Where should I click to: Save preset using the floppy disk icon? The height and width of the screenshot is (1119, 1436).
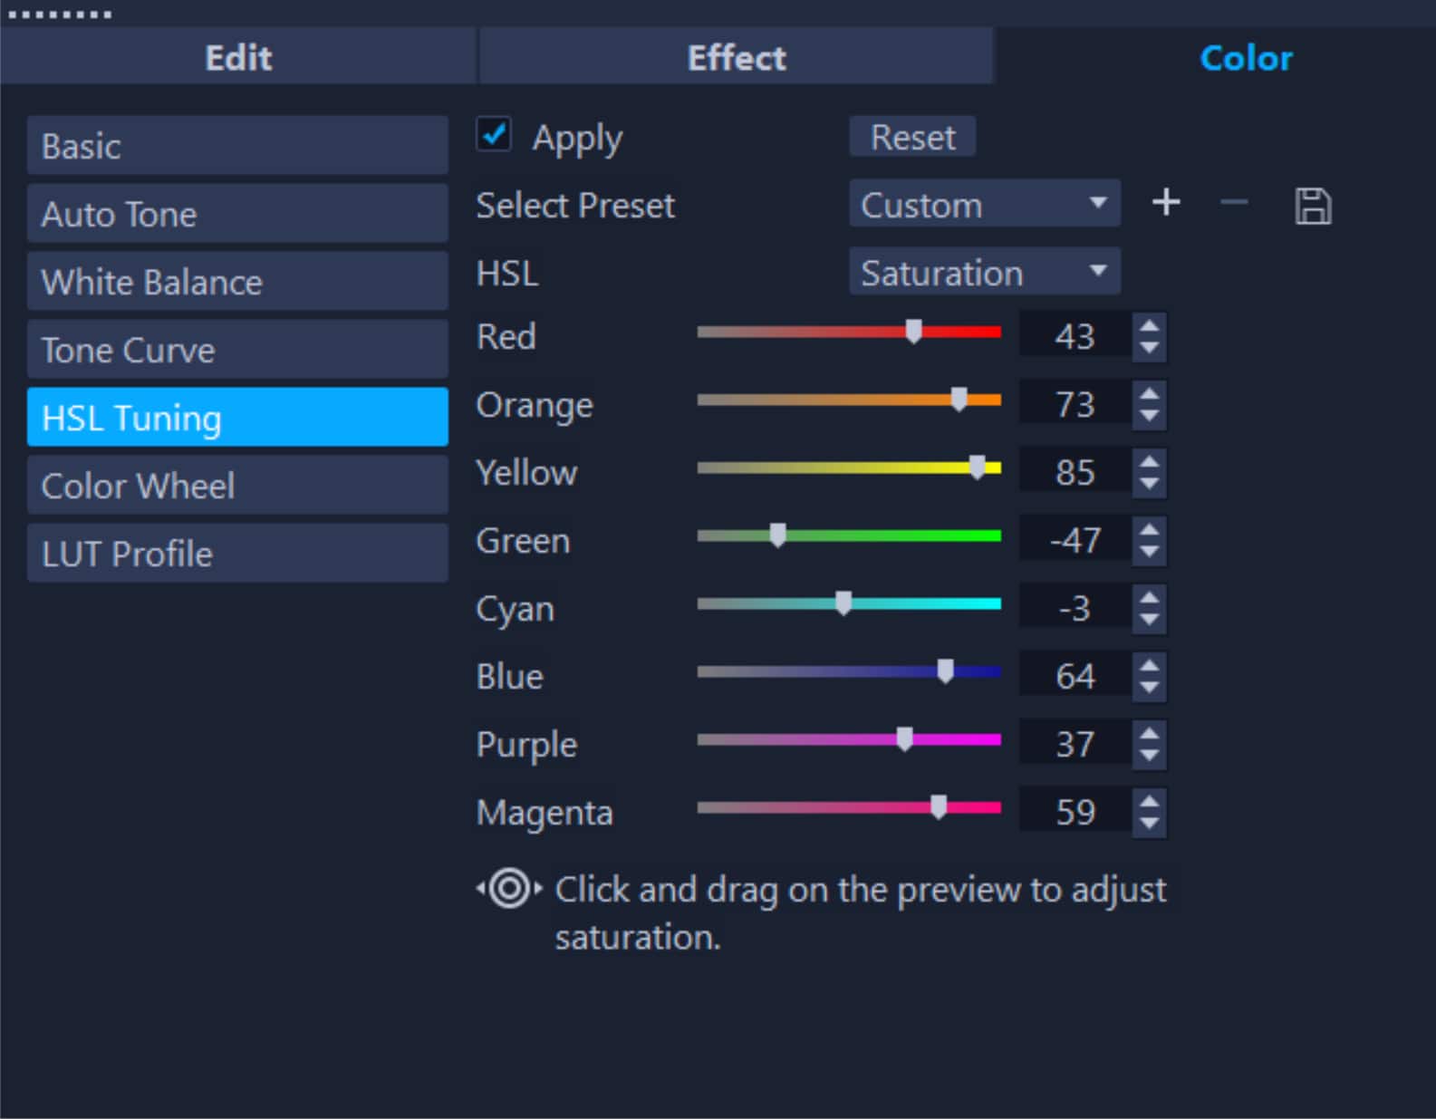coord(1313,206)
